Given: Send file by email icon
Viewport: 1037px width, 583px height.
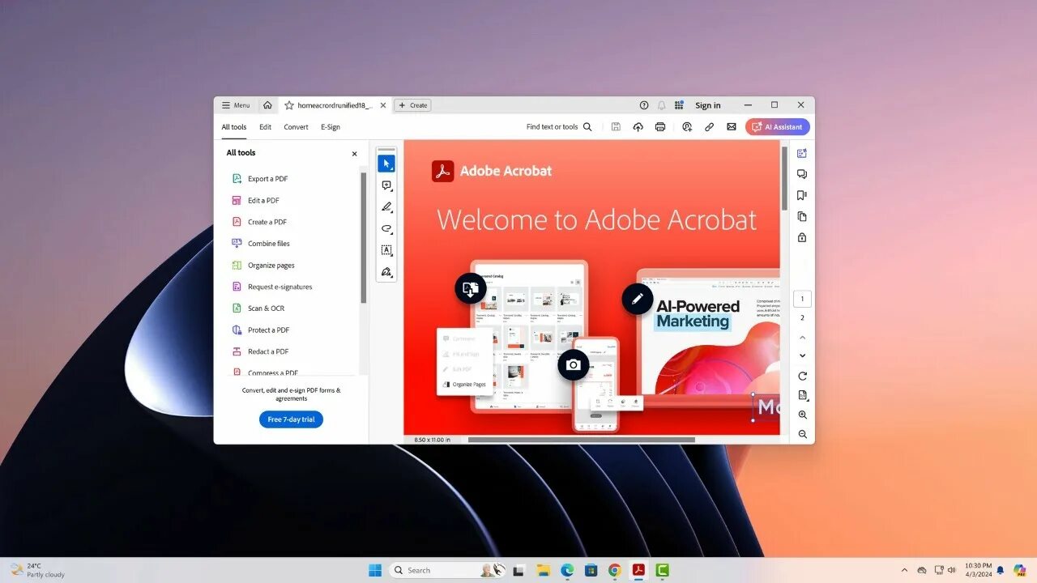Looking at the screenshot, I should click(x=732, y=127).
